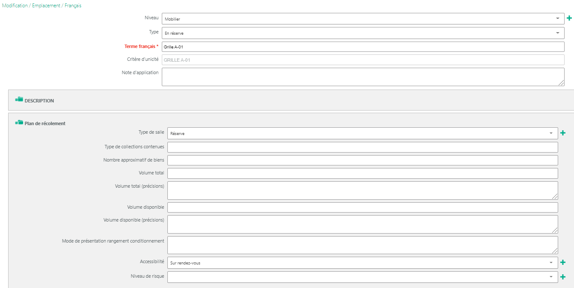Click the Volume total input field
This screenshot has height=288, width=574.
pyautogui.click(x=362, y=173)
